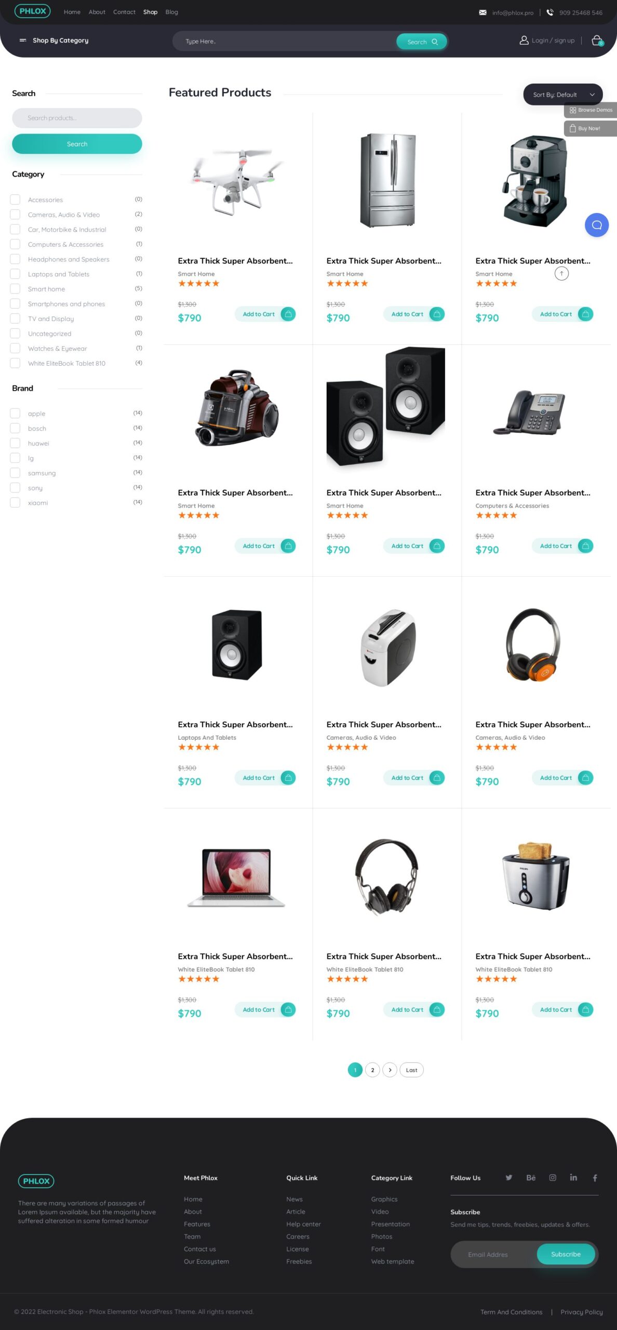617x1330 pixels.
Task: Open the Blog menu item
Action: point(171,12)
